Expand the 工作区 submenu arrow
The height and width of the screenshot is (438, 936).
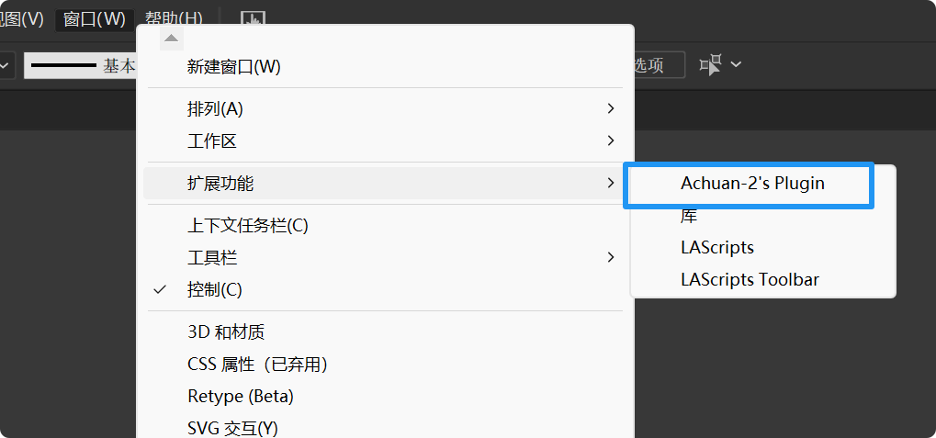coord(611,141)
